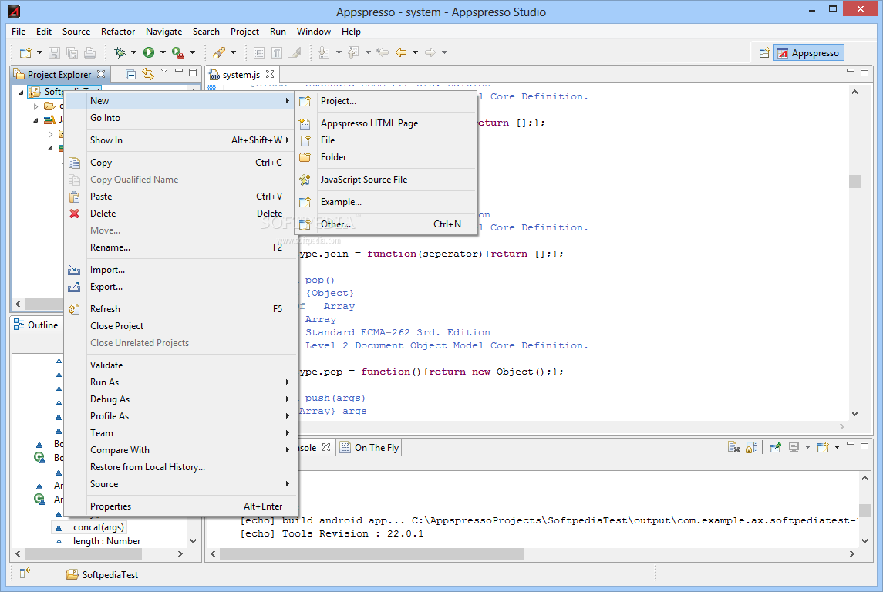Maximize the Project Explorer panel
Screen dimensions: 883x592
(193, 72)
